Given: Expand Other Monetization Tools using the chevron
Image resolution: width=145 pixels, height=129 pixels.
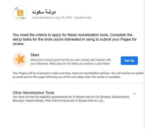Looking at the screenshot, I should pos(134,94).
